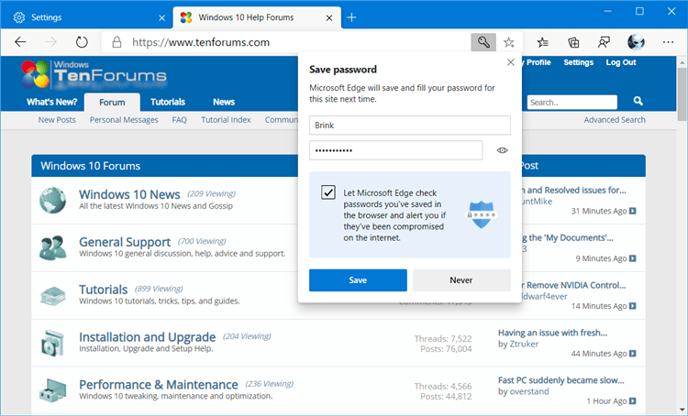688x416 pixels.
Task: Click the TenForums logo
Action: pyautogui.click(x=94, y=73)
